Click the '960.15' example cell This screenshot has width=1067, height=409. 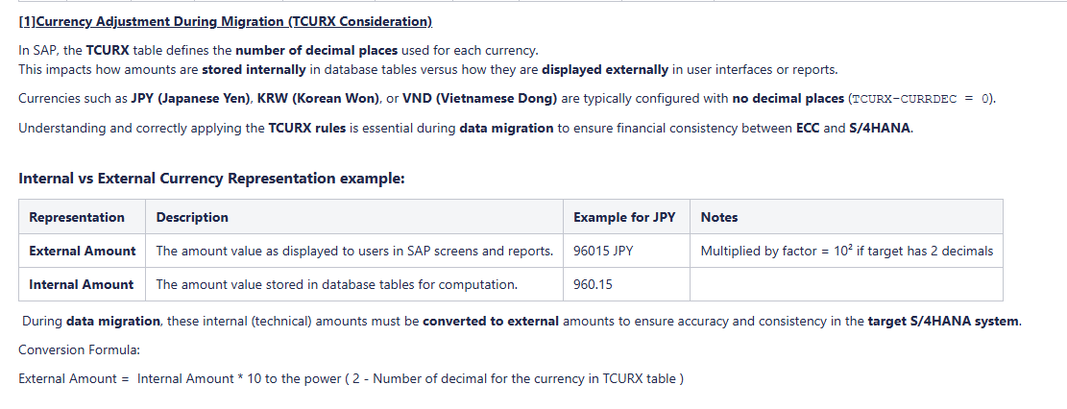point(593,284)
